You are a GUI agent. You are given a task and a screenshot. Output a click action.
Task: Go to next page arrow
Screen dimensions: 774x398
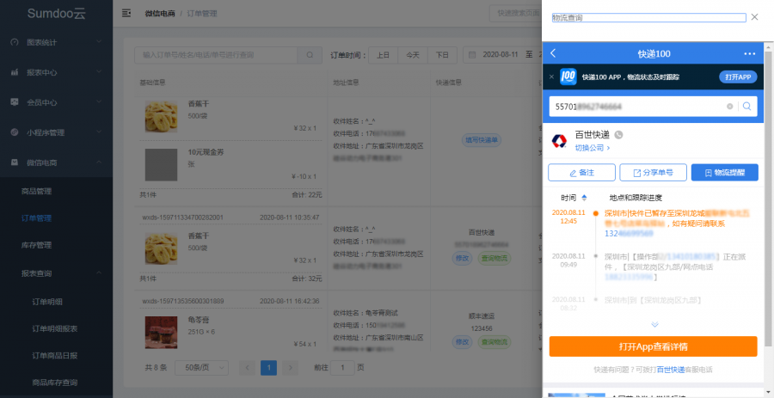point(291,367)
